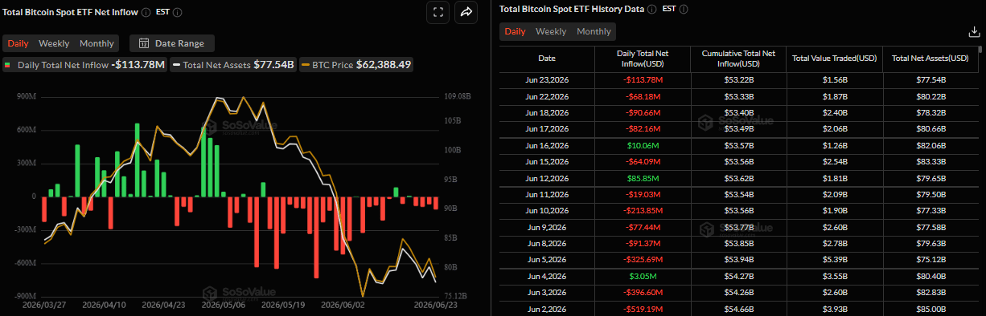Click the green $85.85M inflow value

tap(642, 177)
